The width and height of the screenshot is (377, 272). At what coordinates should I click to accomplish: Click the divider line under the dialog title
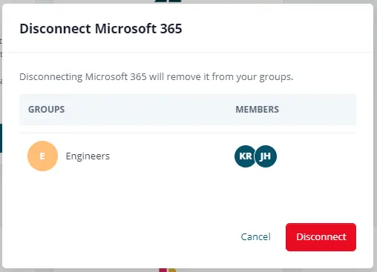[188, 52]
